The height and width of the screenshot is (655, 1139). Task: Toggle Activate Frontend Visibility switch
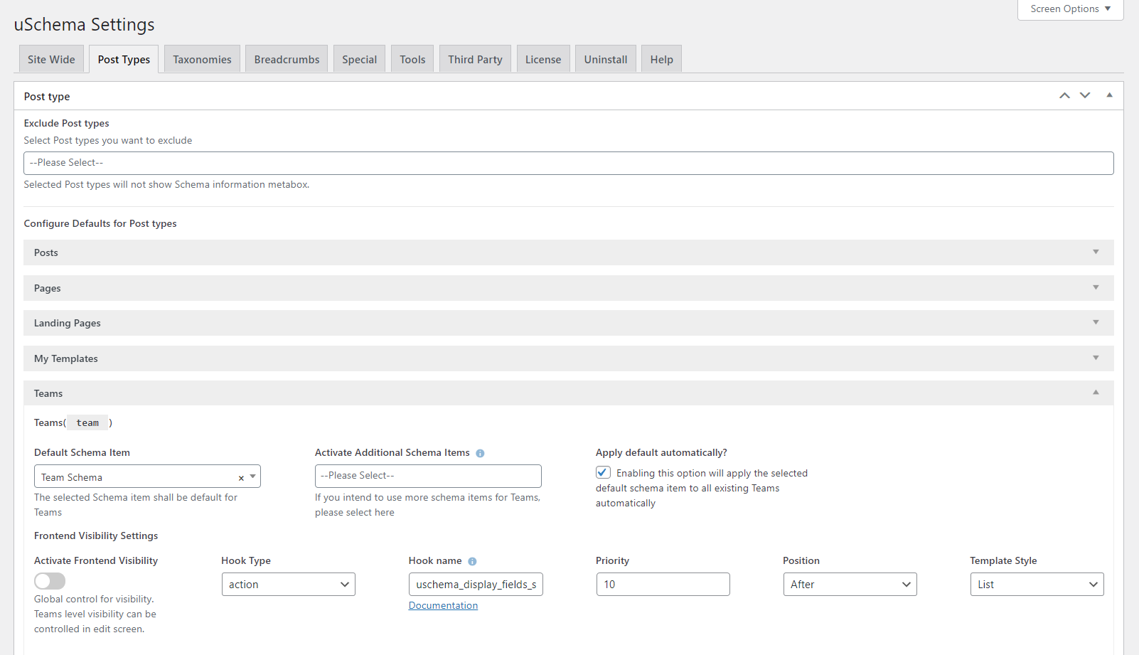[50, 581]
